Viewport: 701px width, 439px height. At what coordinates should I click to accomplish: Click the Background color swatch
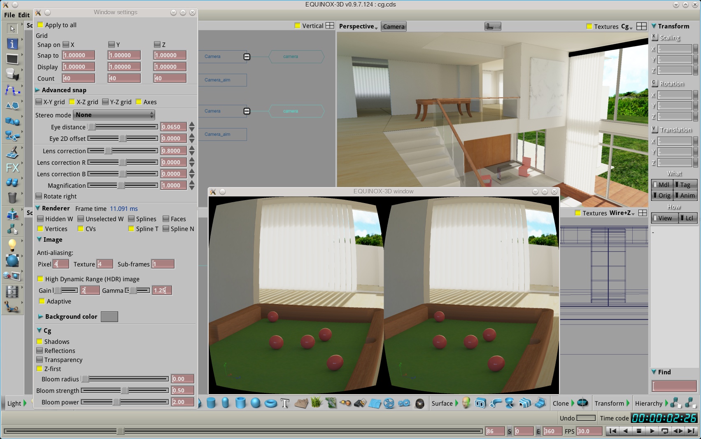pos(109,317)
